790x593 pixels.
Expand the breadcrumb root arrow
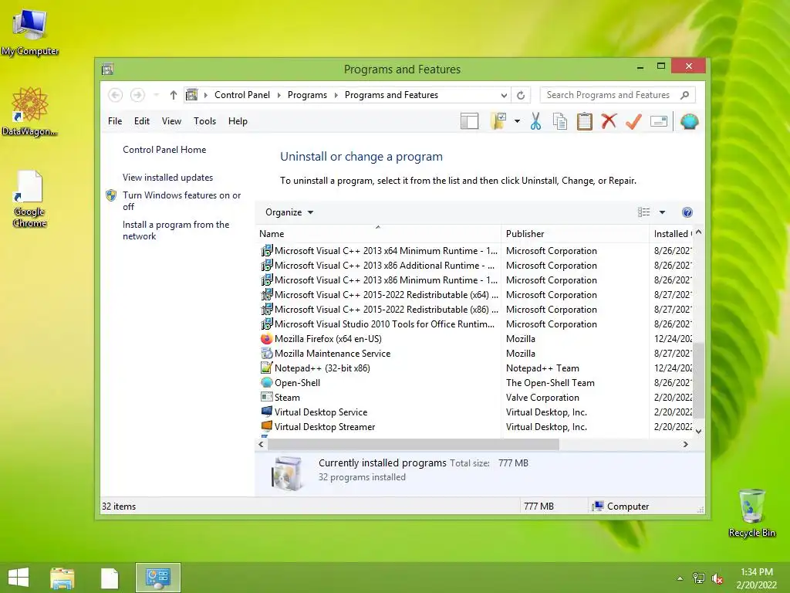click(205, 95)
